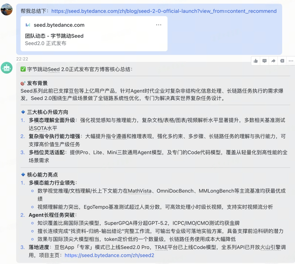Image resolution: width=295 pixels, height=264 pixels.
Task: Click 'Seed2.0 正式发布' card subtitle
Action: [x=46, y=43]
